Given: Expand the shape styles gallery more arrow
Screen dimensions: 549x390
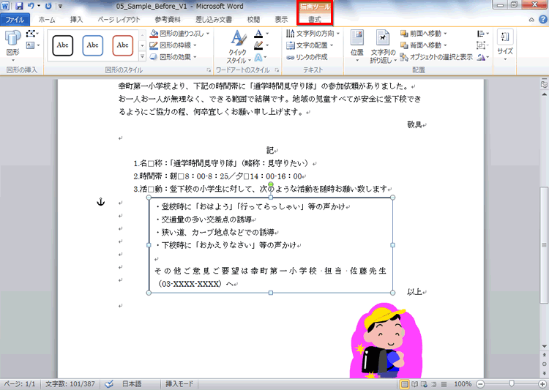Looking at the screenshot, I should pos(142,56).
